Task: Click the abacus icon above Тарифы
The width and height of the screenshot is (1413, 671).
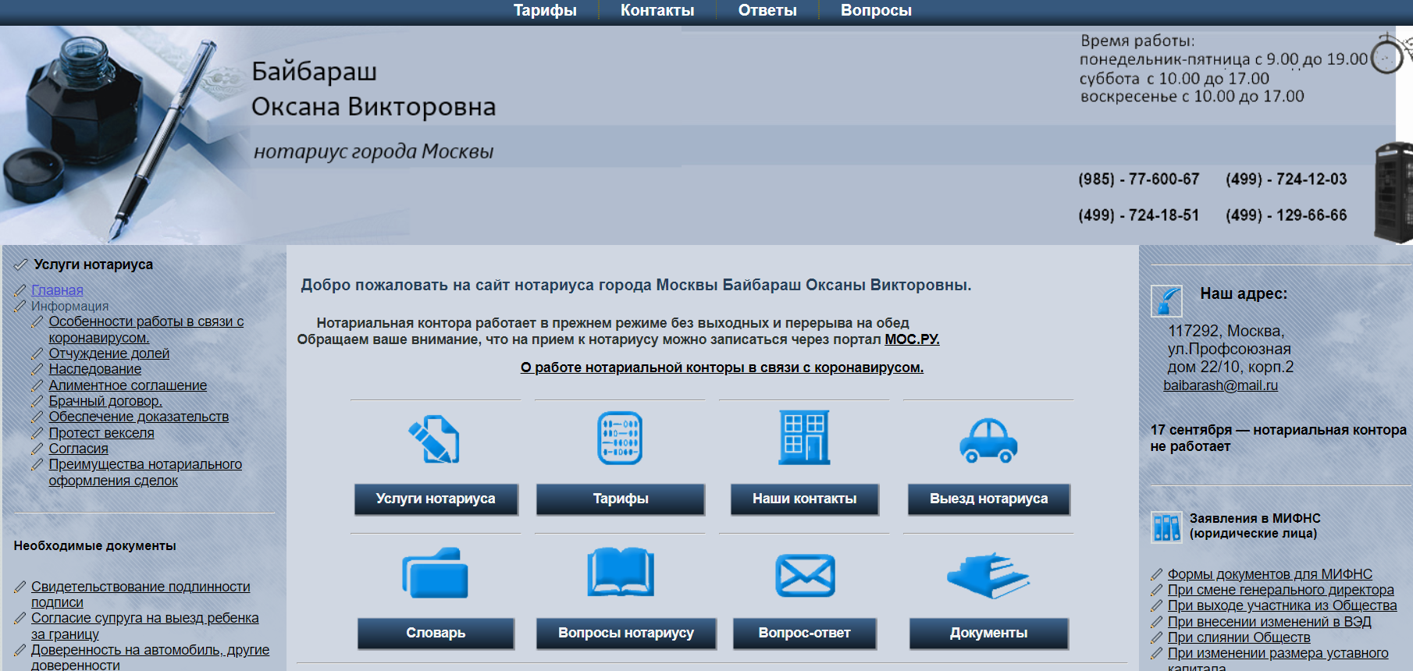Action: click(620, 438)
